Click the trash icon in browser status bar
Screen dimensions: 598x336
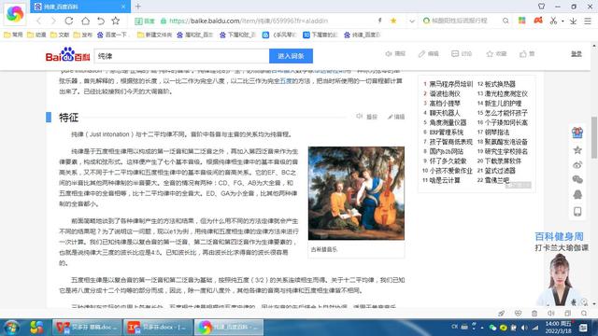point(534,314)
